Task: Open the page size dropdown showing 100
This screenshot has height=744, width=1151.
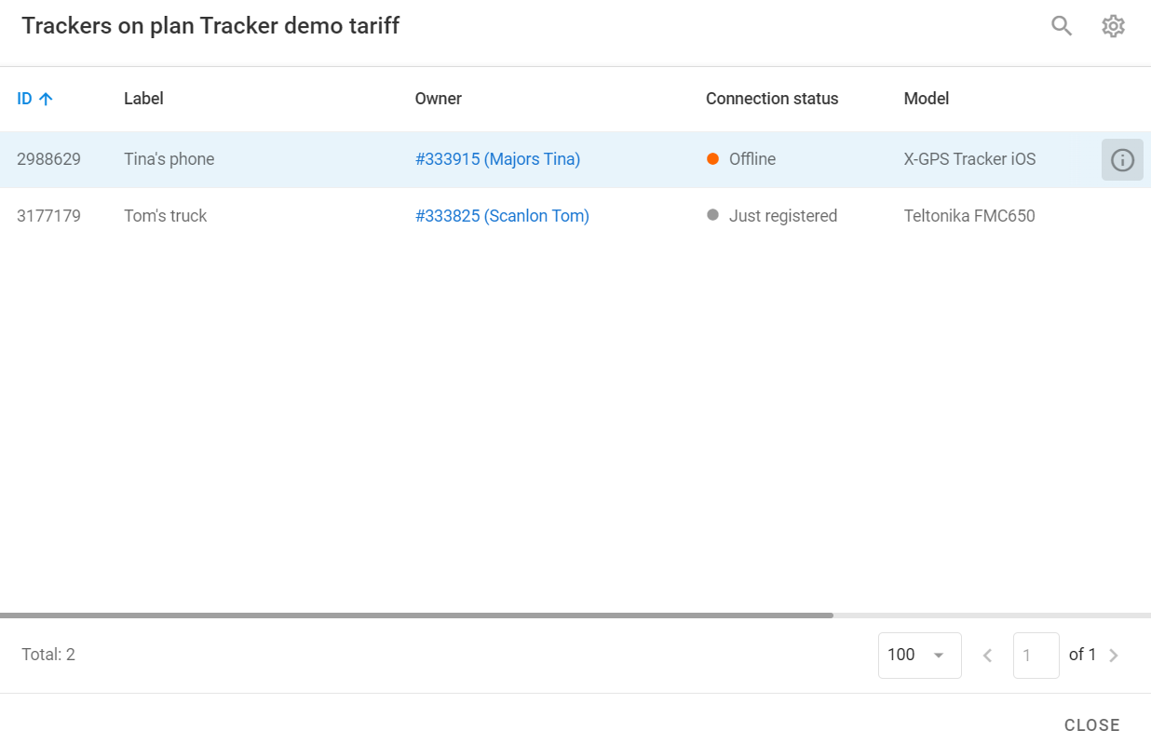Action: tap(919, 655)
